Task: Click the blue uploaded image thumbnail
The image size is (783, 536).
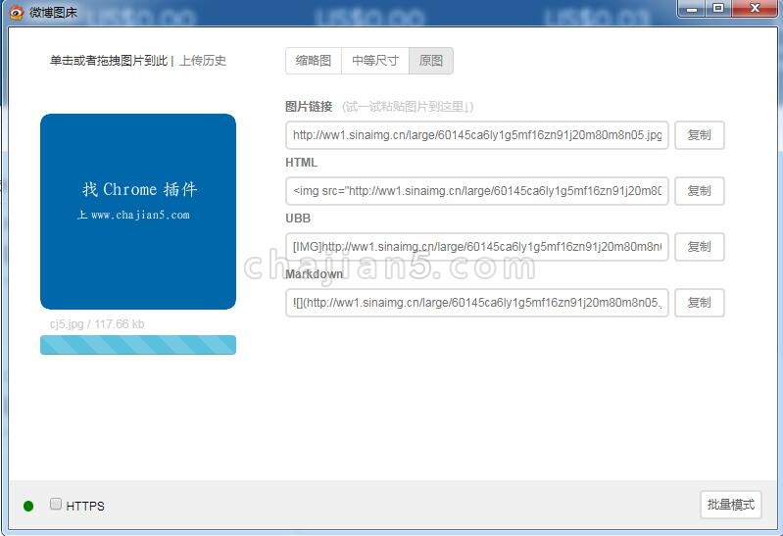Action: point(138,212)
